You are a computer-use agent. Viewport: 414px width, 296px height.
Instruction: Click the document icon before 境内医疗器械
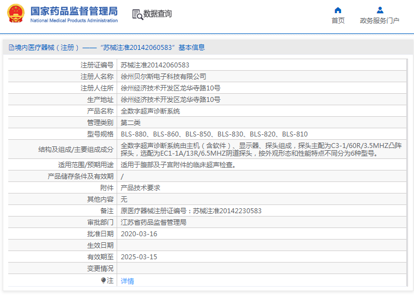click(11, 48)
